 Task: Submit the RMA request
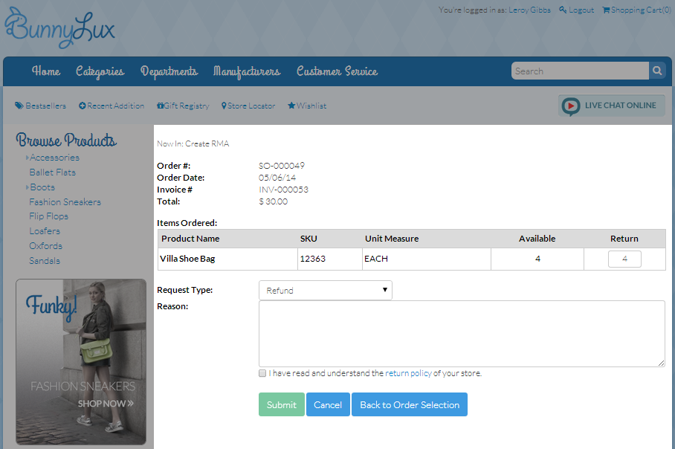click(281, 405)
